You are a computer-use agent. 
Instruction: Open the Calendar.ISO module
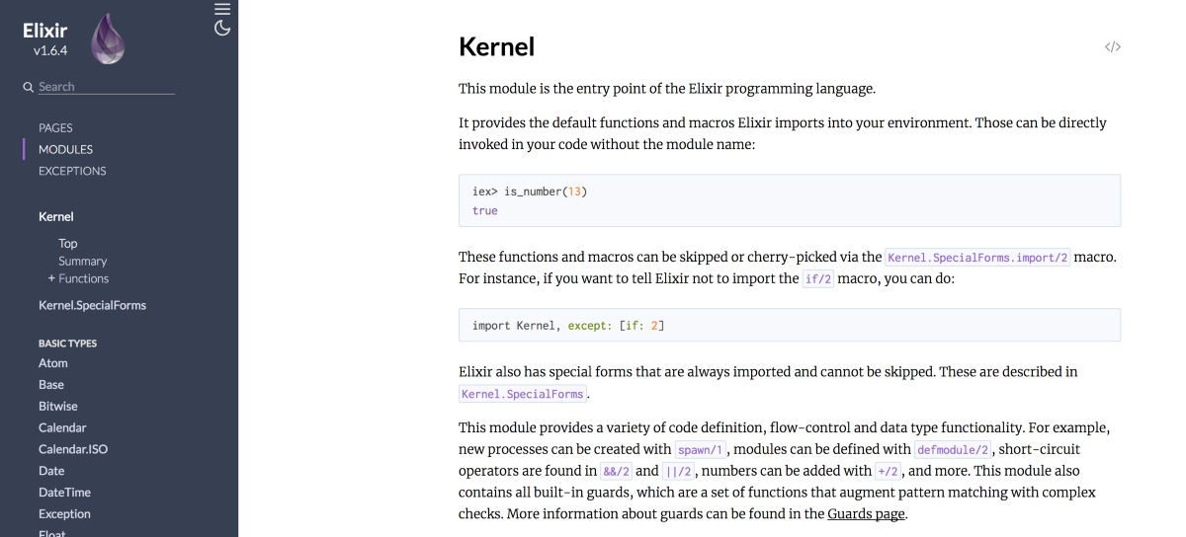pyautogui.click(x=73, y=449)
